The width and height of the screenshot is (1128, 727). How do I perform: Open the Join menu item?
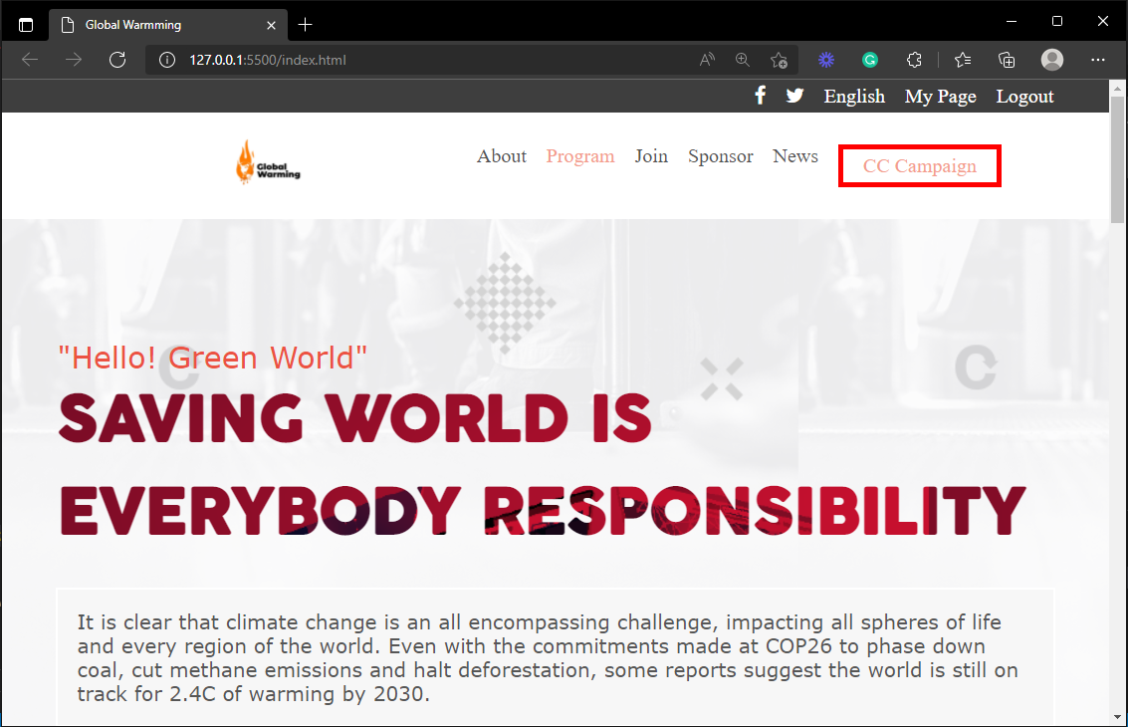click(651, 156)
